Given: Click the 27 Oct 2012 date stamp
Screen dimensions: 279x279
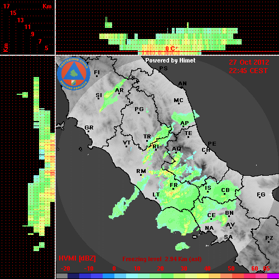Looking at the screenshot, I should click(249, 62).
